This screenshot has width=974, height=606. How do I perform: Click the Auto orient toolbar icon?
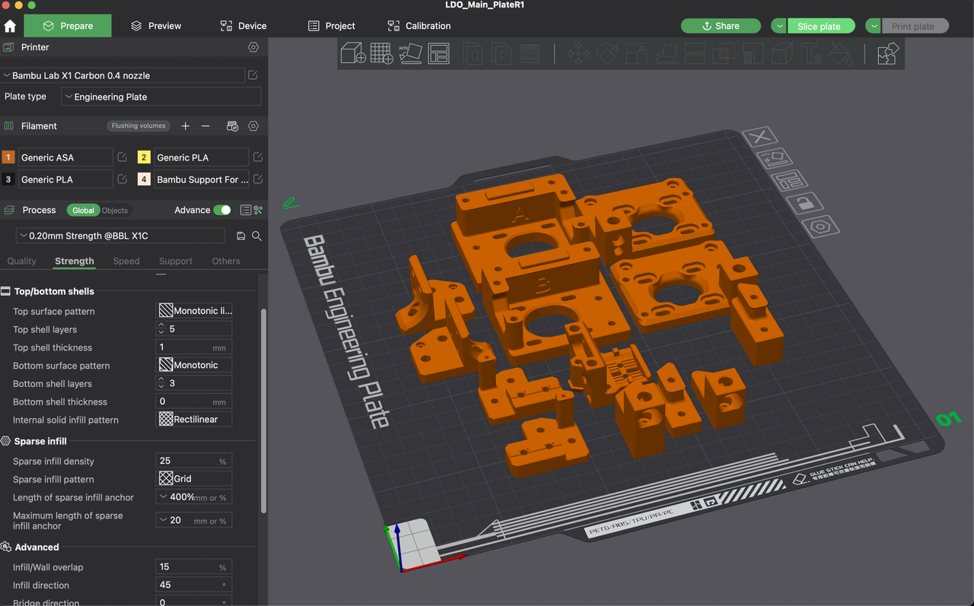coord(410,53)
